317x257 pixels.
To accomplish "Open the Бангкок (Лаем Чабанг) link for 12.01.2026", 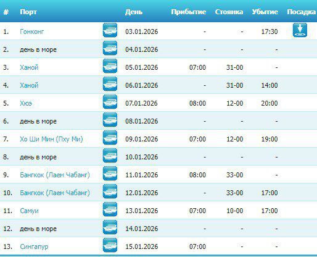I will click(x=55, y=193).
